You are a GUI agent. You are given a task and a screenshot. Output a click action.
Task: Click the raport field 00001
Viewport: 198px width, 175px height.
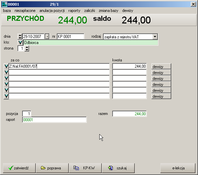tap(54, 120)
